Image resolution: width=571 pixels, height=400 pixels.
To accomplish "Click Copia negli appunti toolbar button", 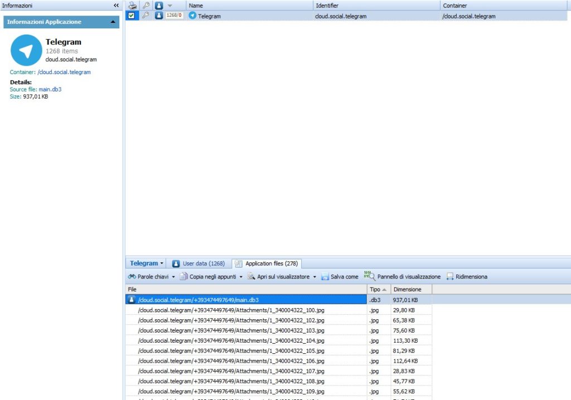I will (x=209, y=277).
